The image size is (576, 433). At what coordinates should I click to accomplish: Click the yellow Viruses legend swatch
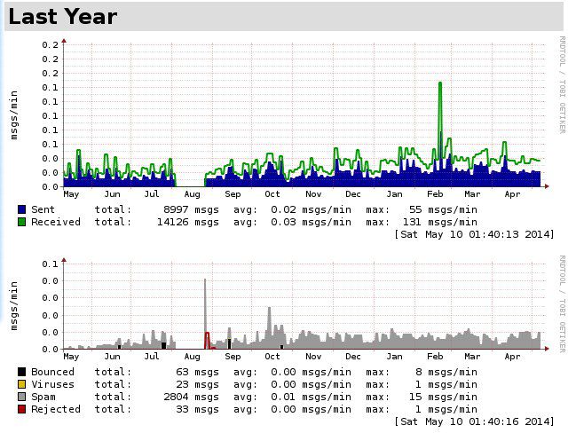click(22, 384)
